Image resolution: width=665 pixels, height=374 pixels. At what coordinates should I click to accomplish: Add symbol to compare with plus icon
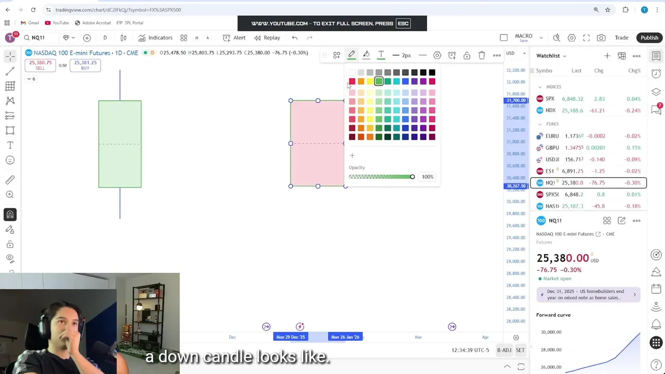[x=87, y=37]
